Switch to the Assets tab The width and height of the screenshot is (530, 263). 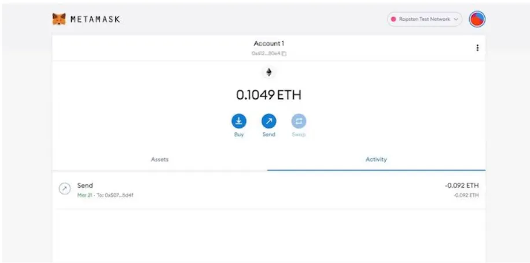click(x=160, y=160)
